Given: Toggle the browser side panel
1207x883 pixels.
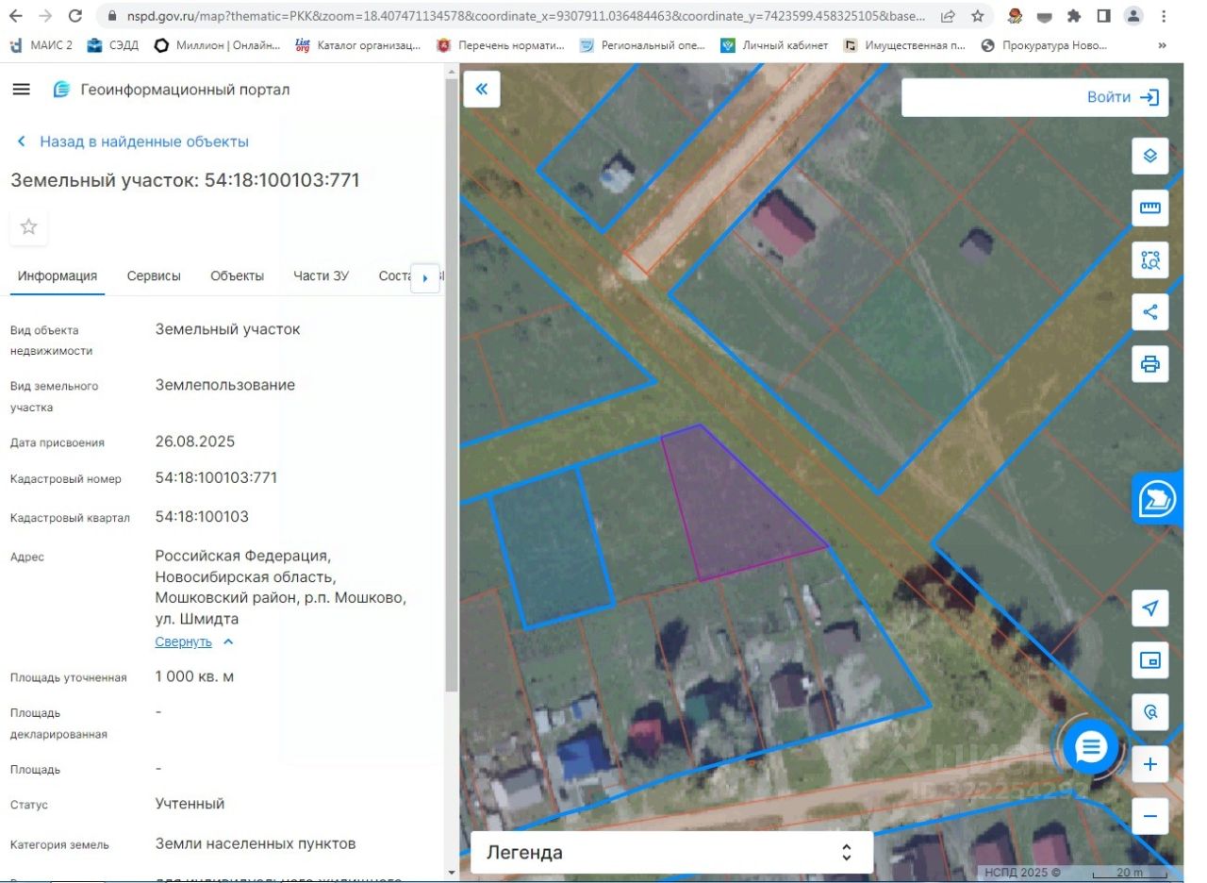Looking at the screenshot, I should (1103, 16).
